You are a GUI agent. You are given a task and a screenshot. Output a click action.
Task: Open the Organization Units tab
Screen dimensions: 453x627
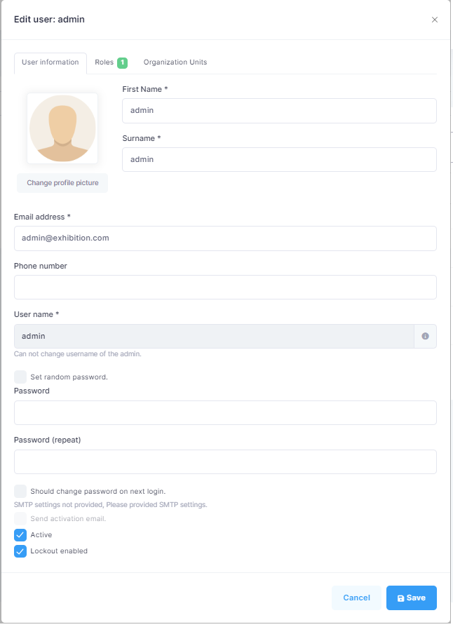pyautogui.click(x=175, y=62)
